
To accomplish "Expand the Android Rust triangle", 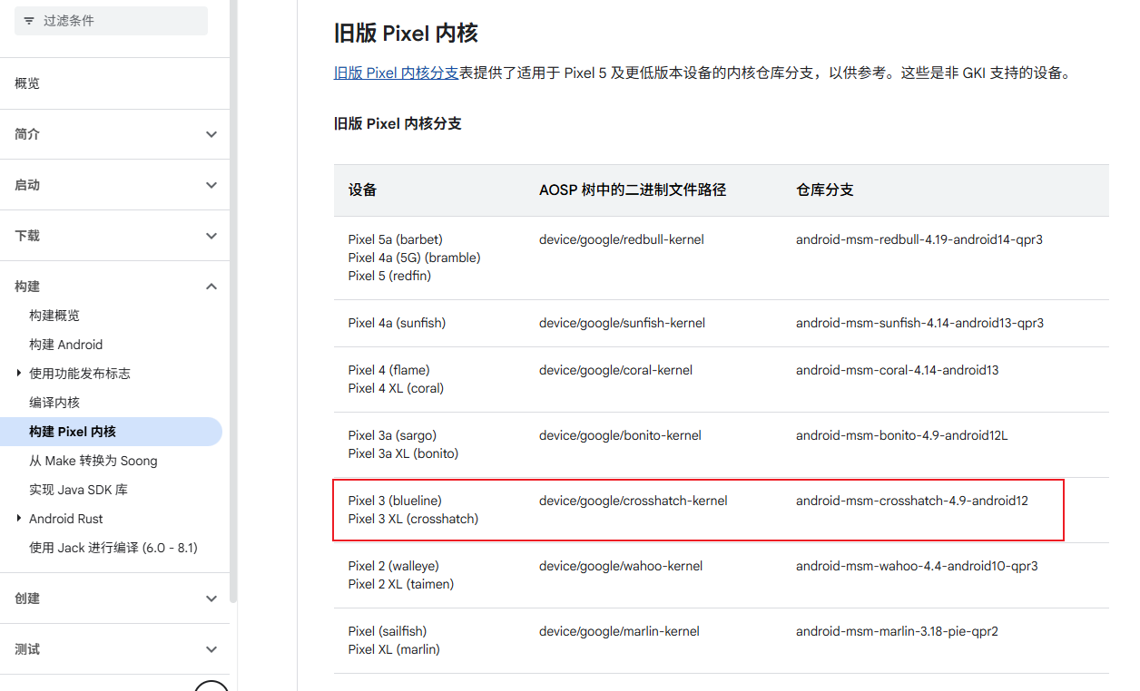I will coord(19,518).
